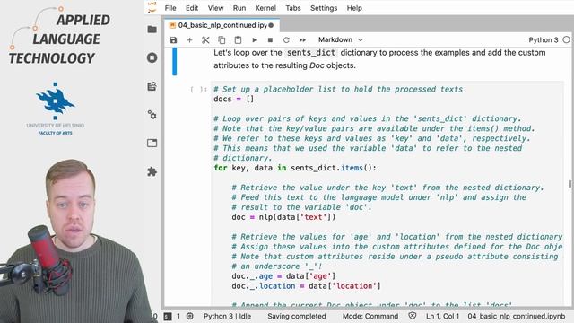The width and height of the screenshot is (574, 323).
Task: Click the empty code cell prompt [ ]:
Action: tap(198, 90)
